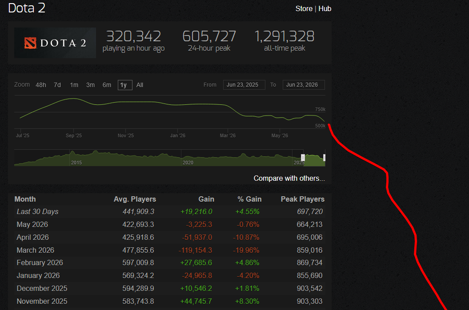Grab the left navigator range handle

303,158
